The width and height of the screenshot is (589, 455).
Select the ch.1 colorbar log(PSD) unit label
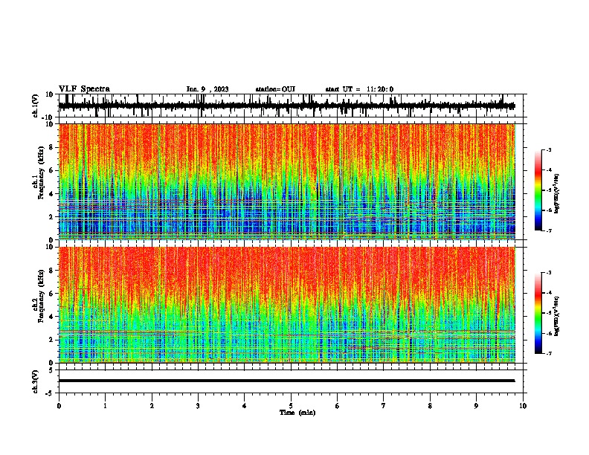pyautogui.click(x=556, y=193)
